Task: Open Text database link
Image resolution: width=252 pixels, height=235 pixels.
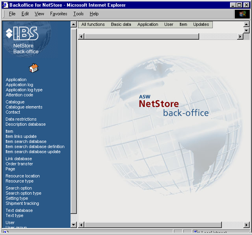Action: pos(19,210)
